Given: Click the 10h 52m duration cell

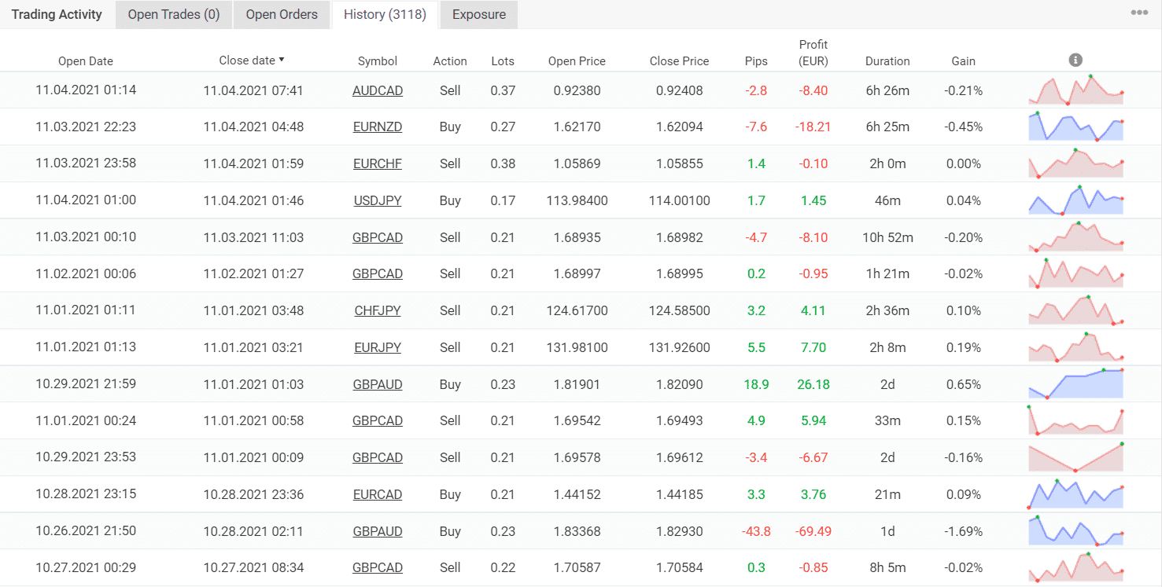Looking at the screenshot, I should point(887,237).
